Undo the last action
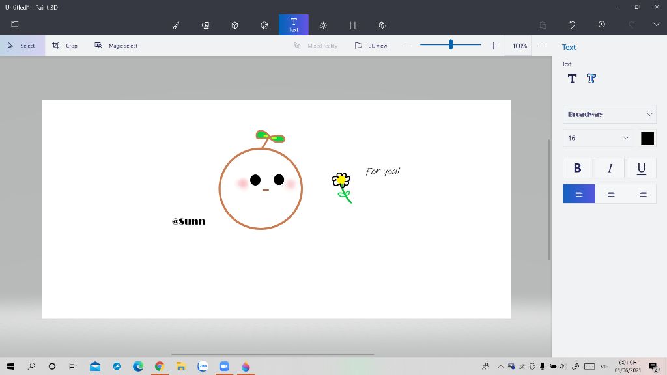This screenshot has width=667, height=375. click(x=572, y=25)
